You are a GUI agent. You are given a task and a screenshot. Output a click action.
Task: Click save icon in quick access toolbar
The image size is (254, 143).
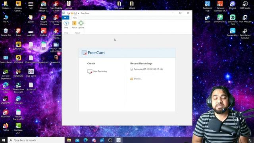[75, 13]
